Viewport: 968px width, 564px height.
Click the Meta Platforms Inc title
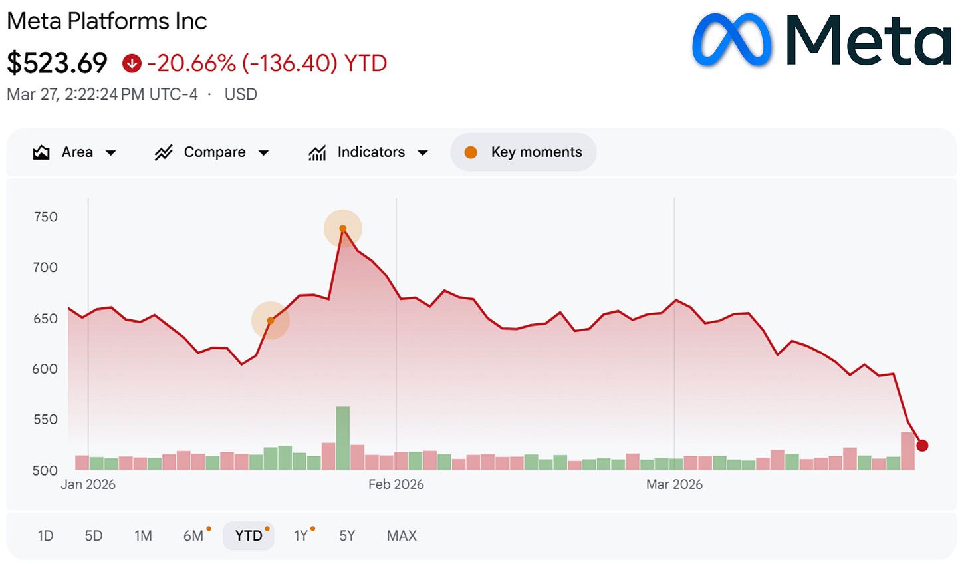coord(107,21)
